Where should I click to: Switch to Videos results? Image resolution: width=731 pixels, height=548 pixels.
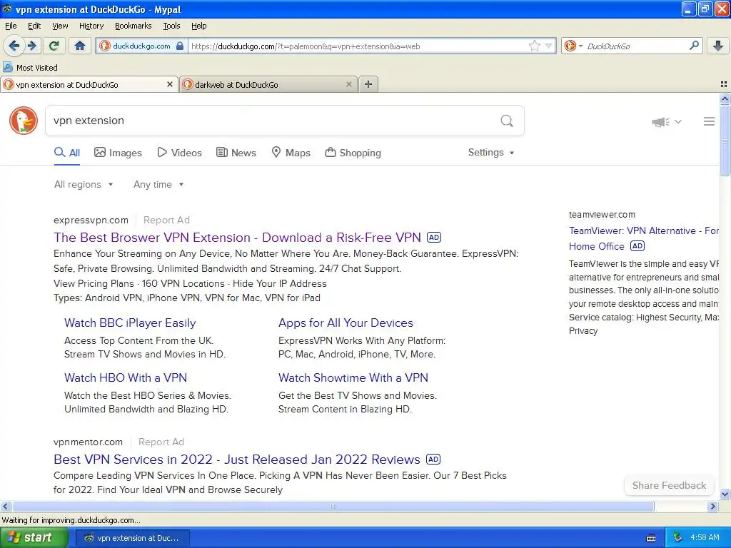tap(179, 153)
